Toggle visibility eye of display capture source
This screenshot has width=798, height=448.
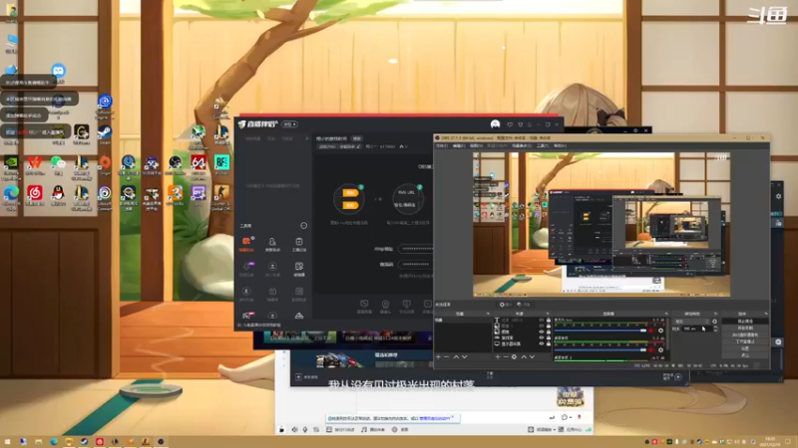tap(542, 343)
